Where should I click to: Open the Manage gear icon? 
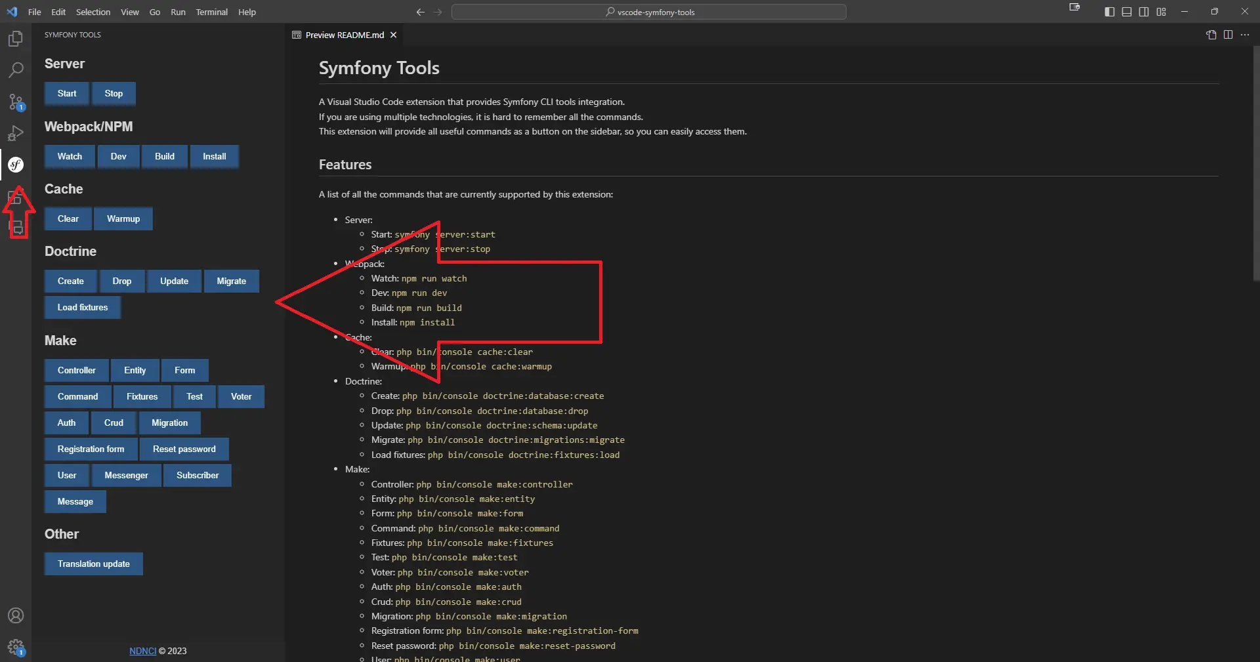16,648
